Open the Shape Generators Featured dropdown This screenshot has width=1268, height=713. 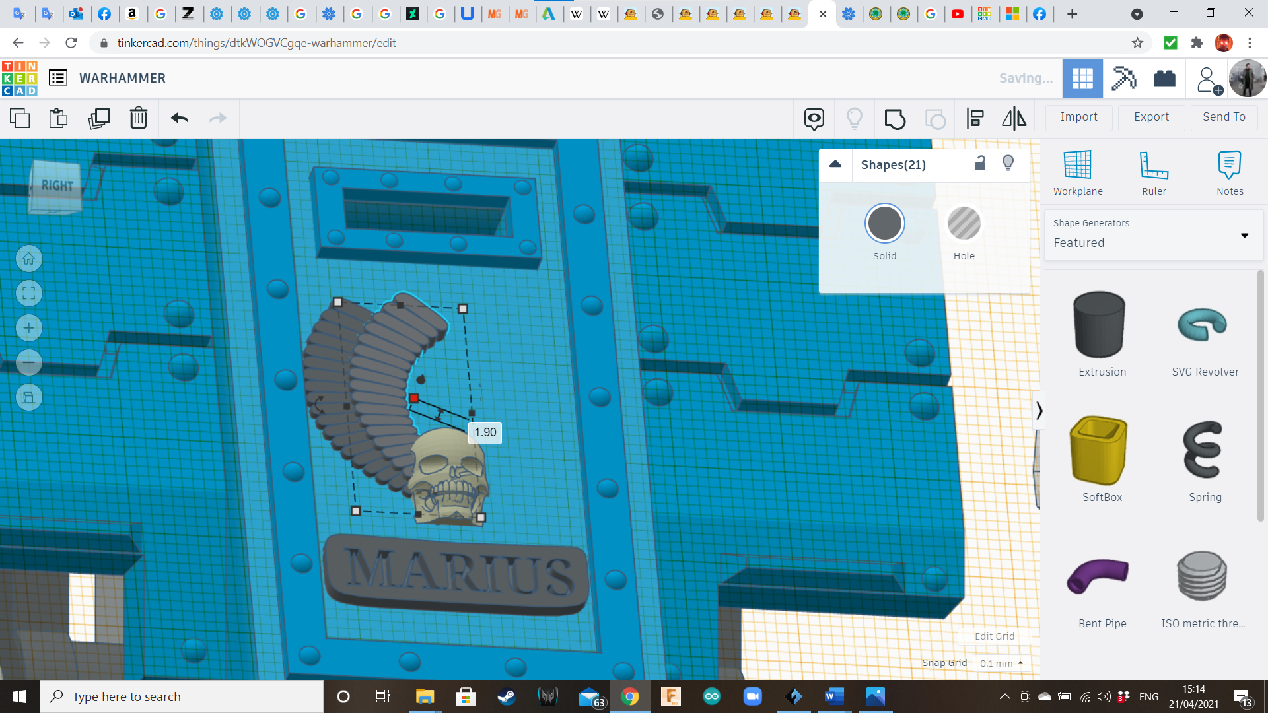point(1152,235)
